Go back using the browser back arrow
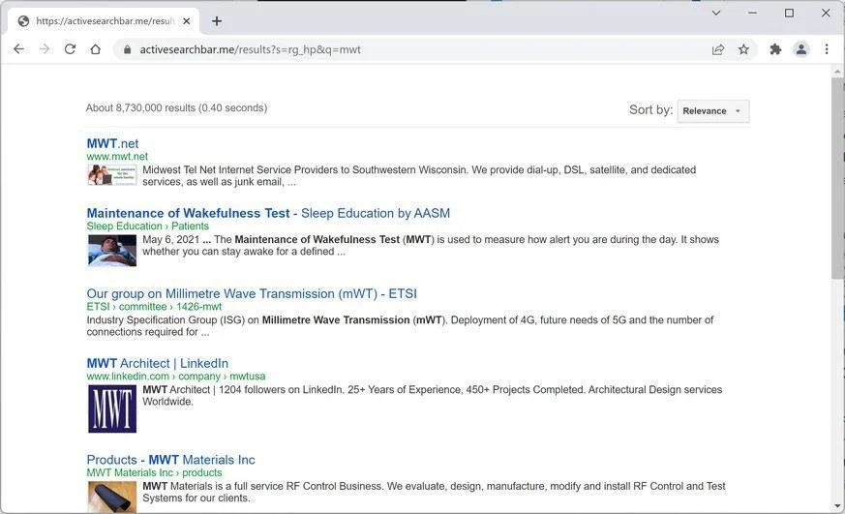 coord(18,49)
